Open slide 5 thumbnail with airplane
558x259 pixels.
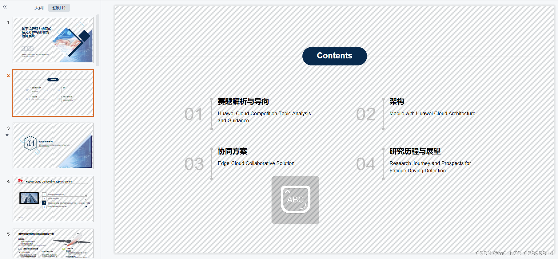click(x=53, y=243)
